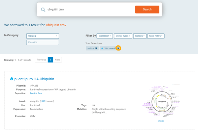The width and height of the screenshot is (198, 131).
Task: Click the Mutation text 'Single ubiquitin coding sequence'
Action: point(109,109)
